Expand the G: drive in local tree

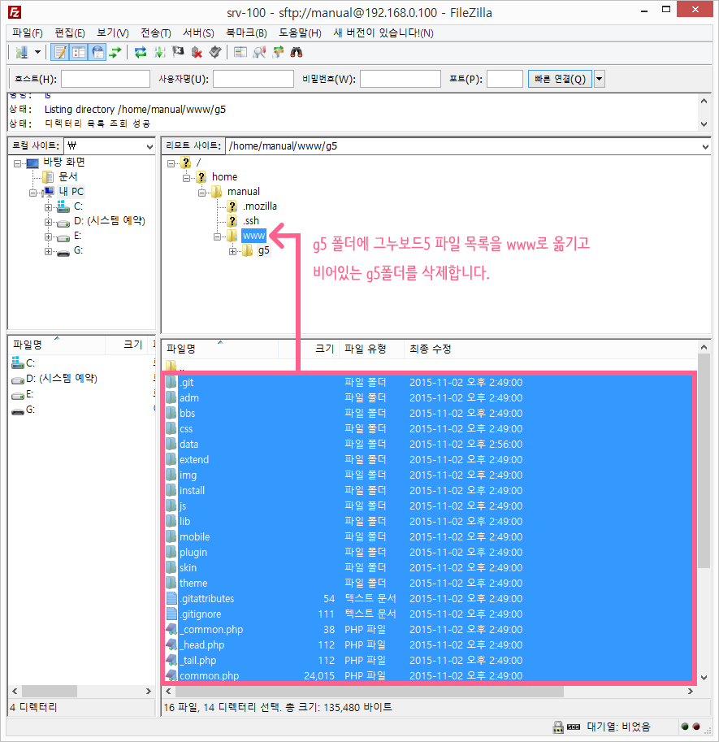click(48, 251)
